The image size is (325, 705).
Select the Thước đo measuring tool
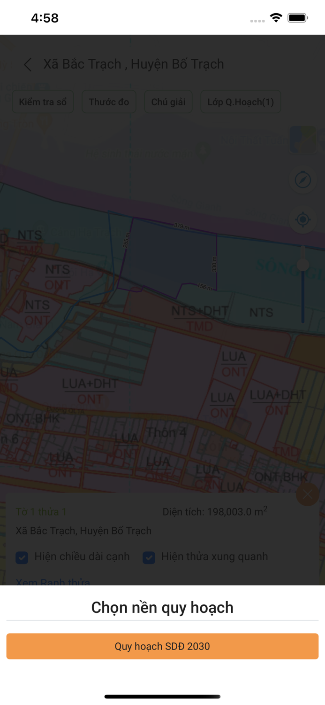pos(109,102)
